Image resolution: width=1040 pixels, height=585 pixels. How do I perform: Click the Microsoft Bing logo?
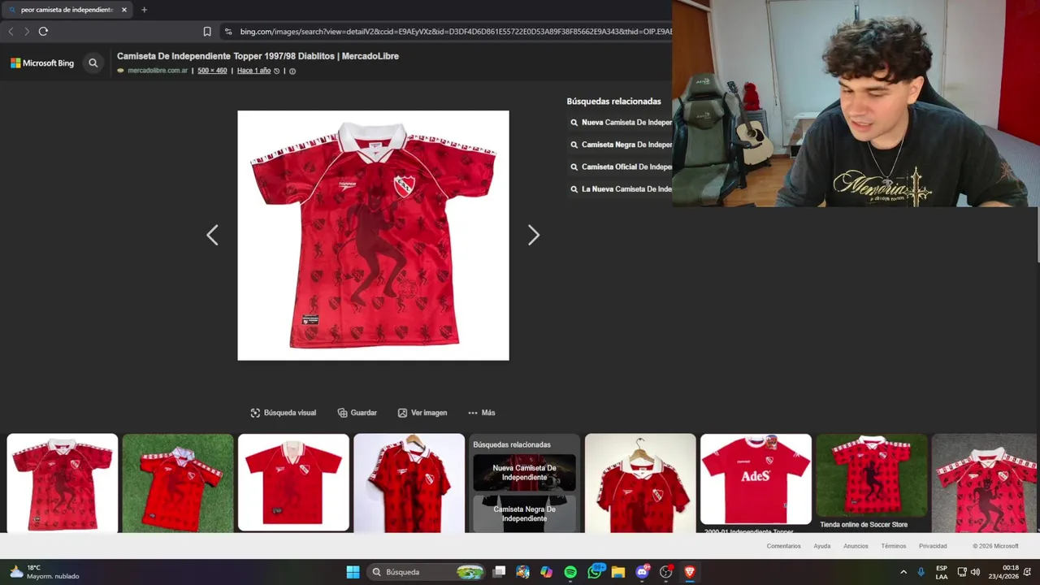pos(42,63)
